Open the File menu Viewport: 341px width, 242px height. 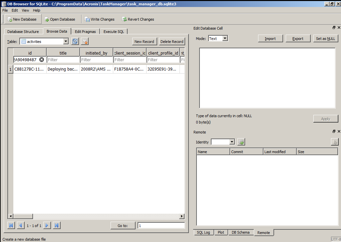click(5, 10)
